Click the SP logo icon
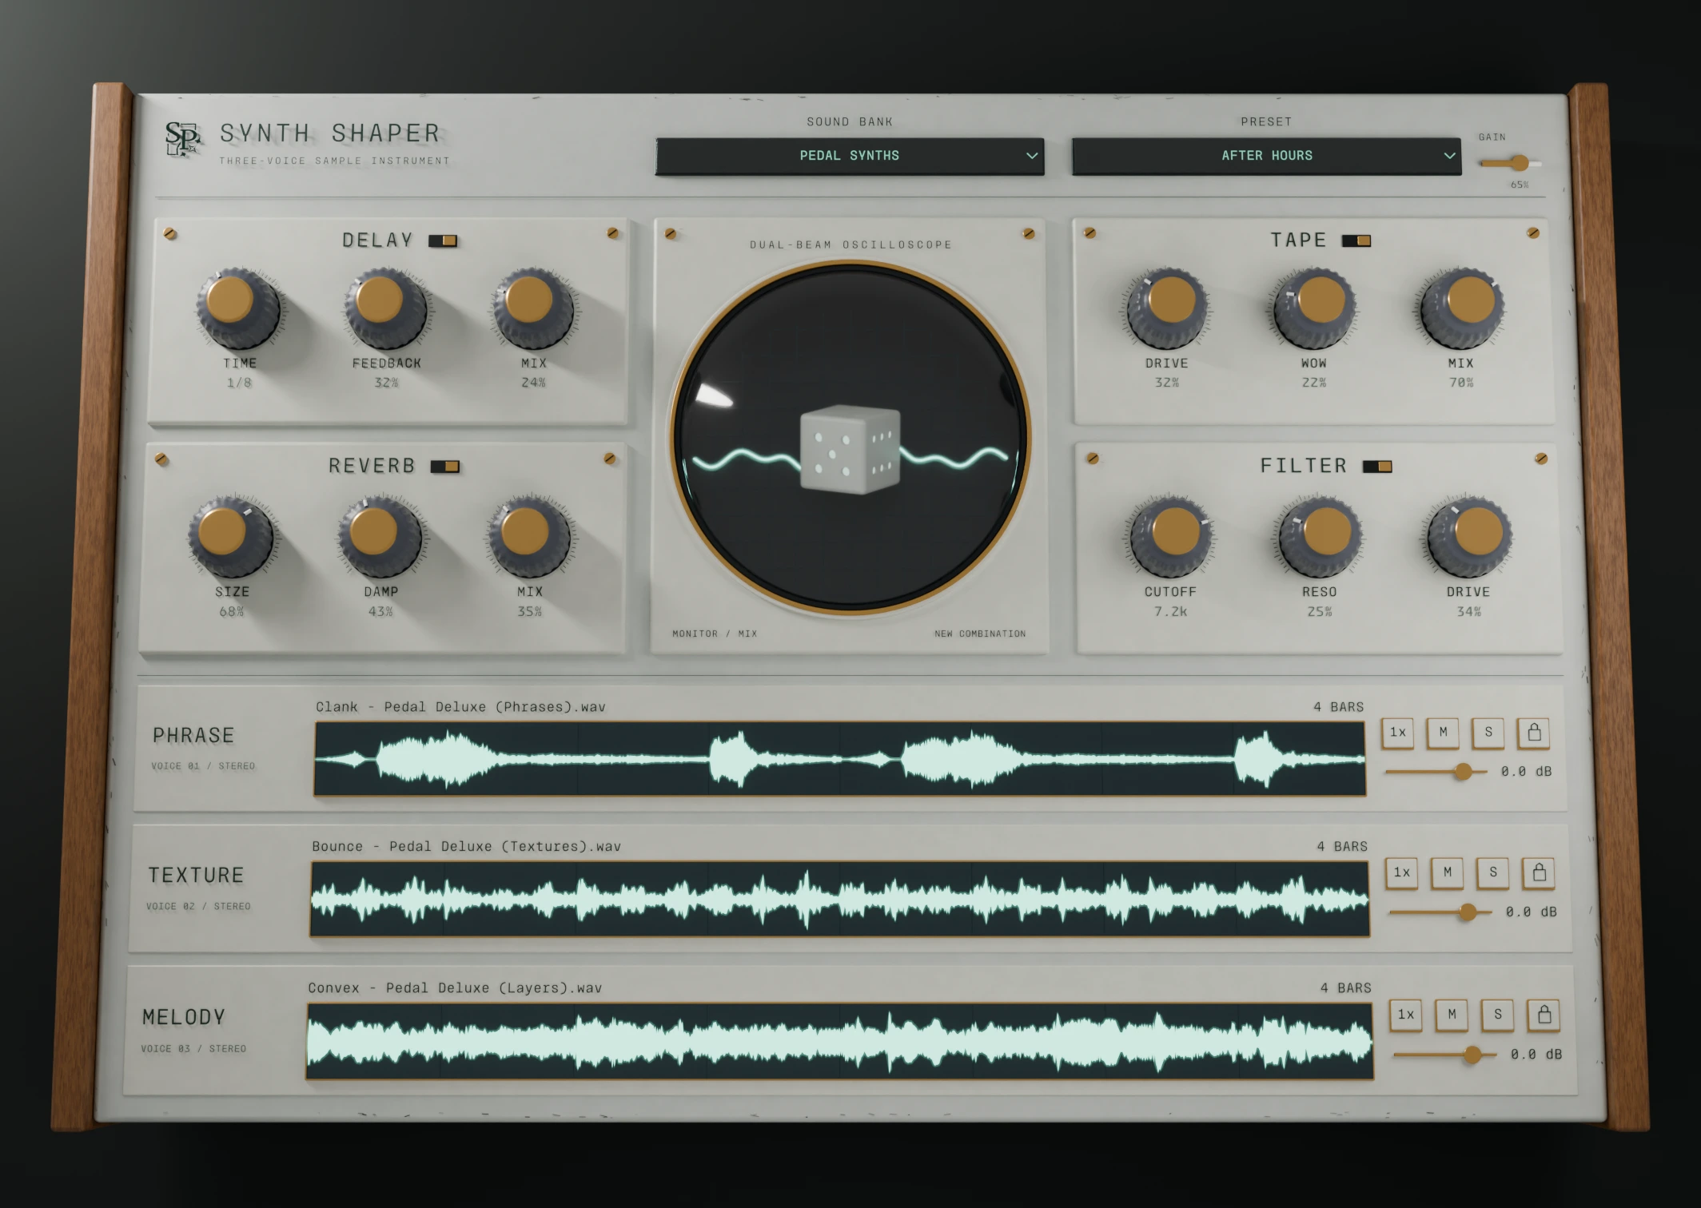The height and width of the screenshot is (1208, 1701). click(x=182, y=139)
